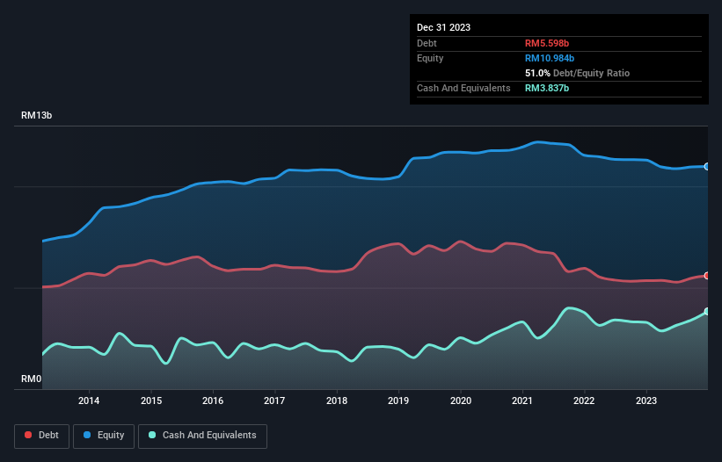Image resolution: width=722 pixels, height=462 pixels.
Task: Click the teal Cash legend dot
Action: click(152, 435)
